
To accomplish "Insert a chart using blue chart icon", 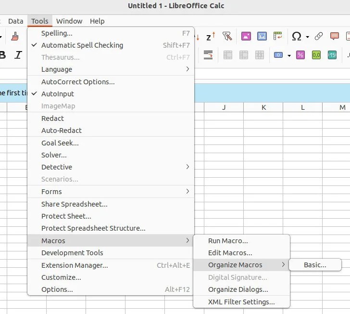I will coord(262,36).
